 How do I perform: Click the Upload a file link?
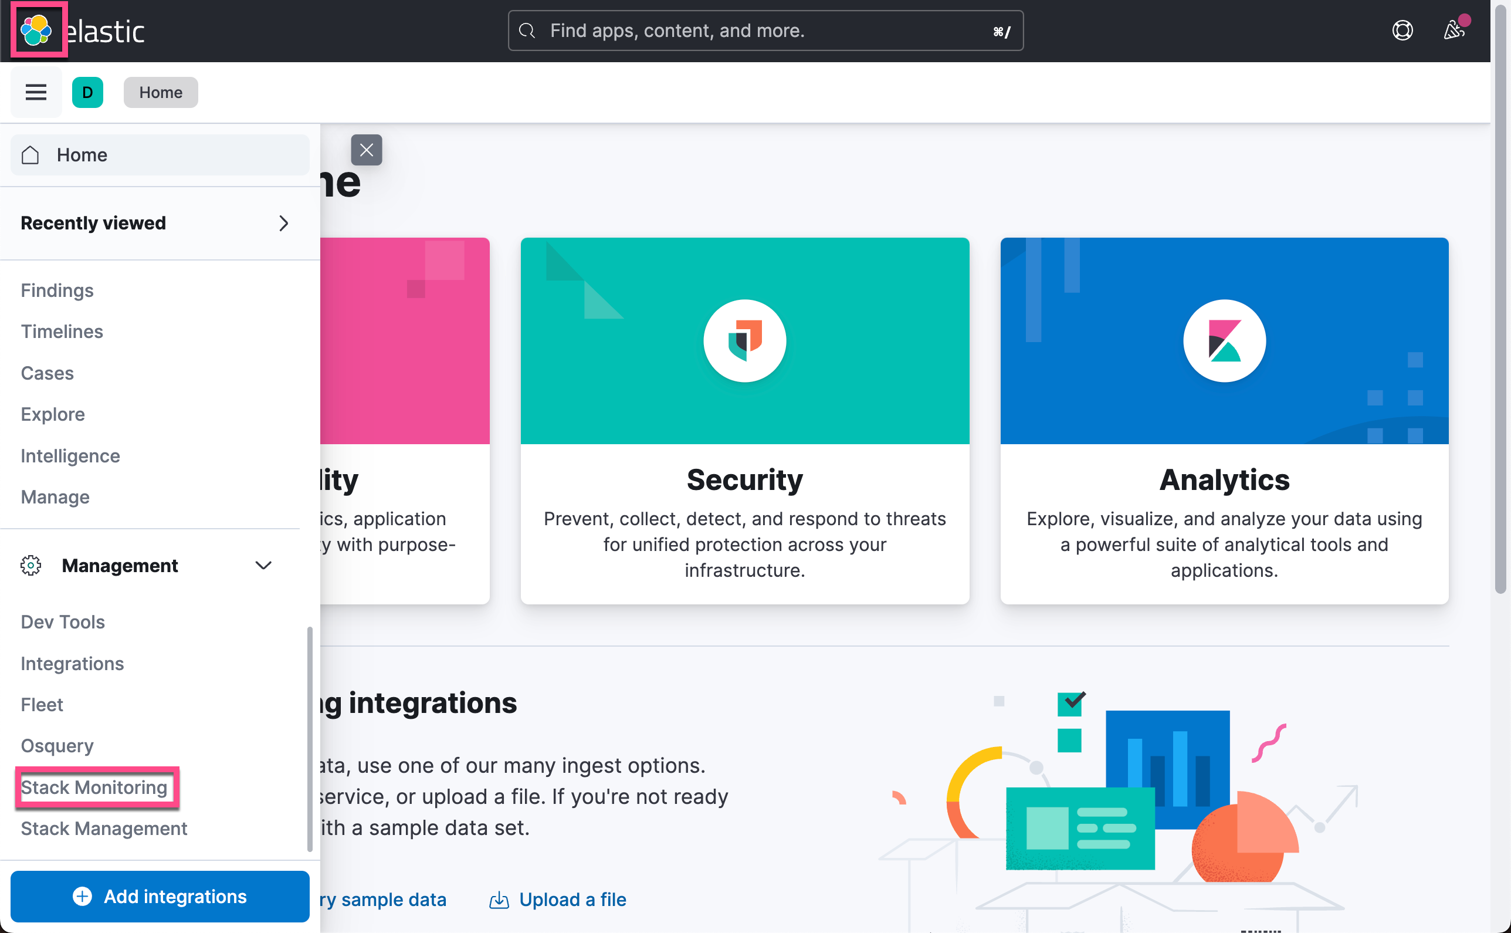(557, 900)
